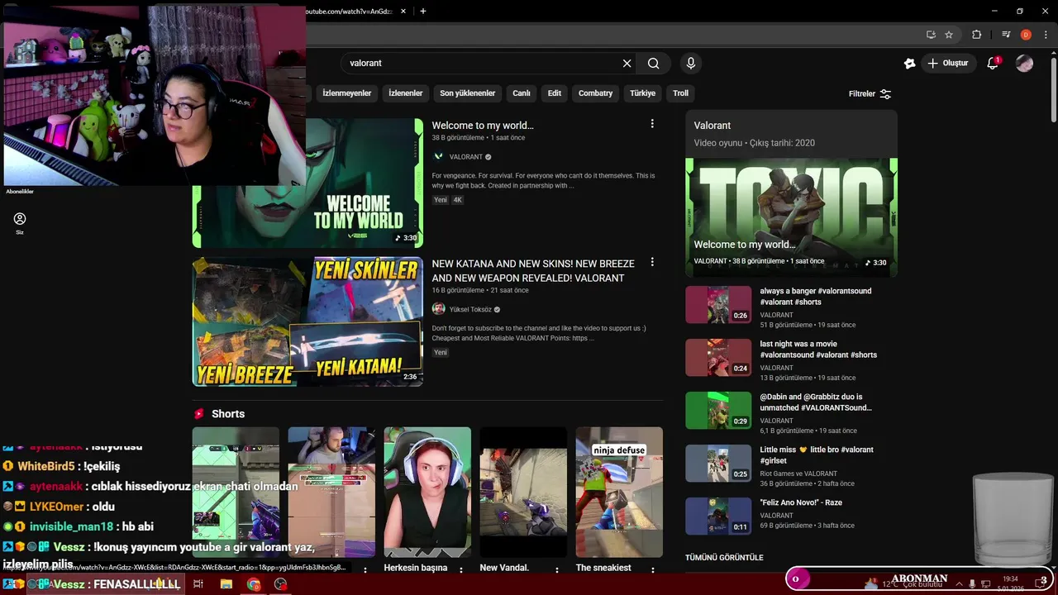This screenshot has height=595, width=1058.
Task: Open YouTube notifications bell
Action: [994, 63]
